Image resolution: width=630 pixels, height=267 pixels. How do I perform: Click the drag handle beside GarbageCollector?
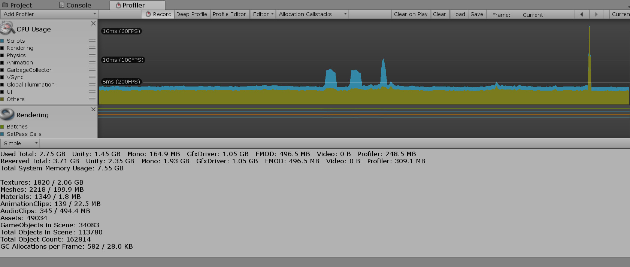92,70
